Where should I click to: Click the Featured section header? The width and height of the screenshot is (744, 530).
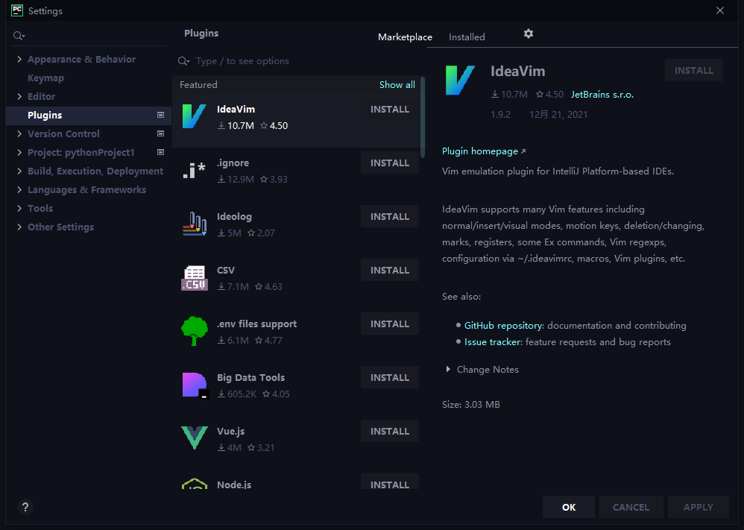pyautogui.click(x=198, y=84)
